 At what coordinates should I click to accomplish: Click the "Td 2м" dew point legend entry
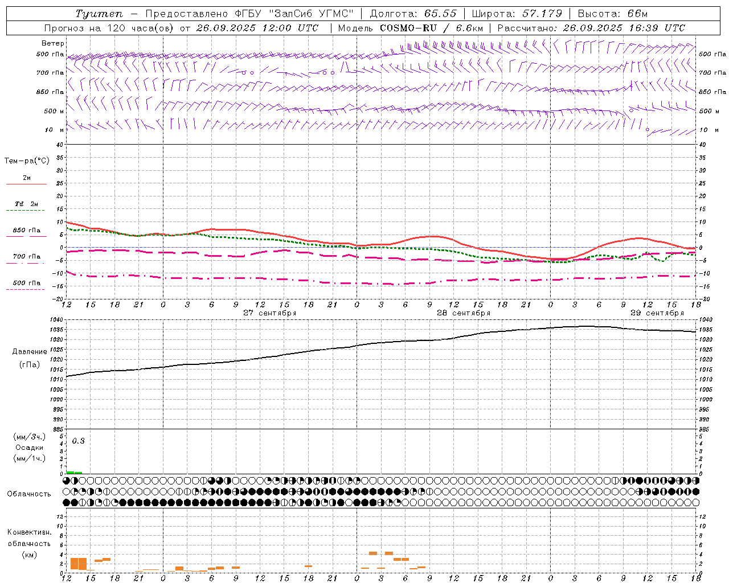26,204
